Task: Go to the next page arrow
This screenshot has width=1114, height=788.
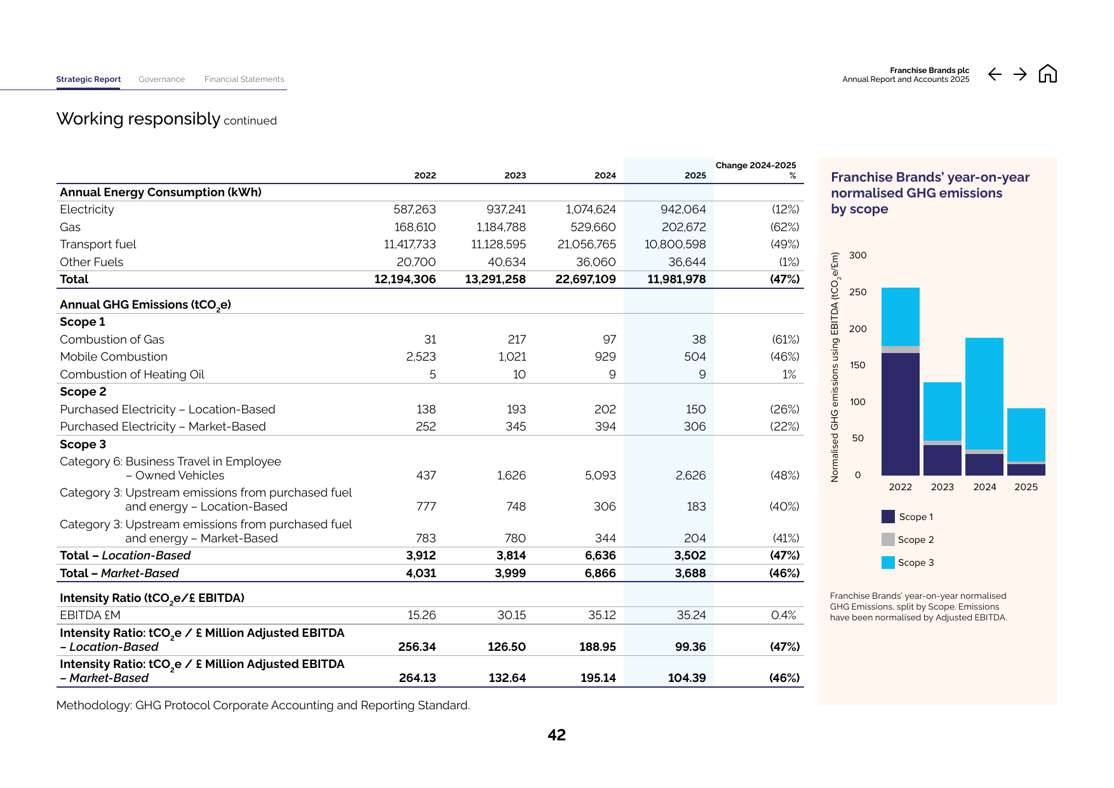Action: click(1020, 74)
